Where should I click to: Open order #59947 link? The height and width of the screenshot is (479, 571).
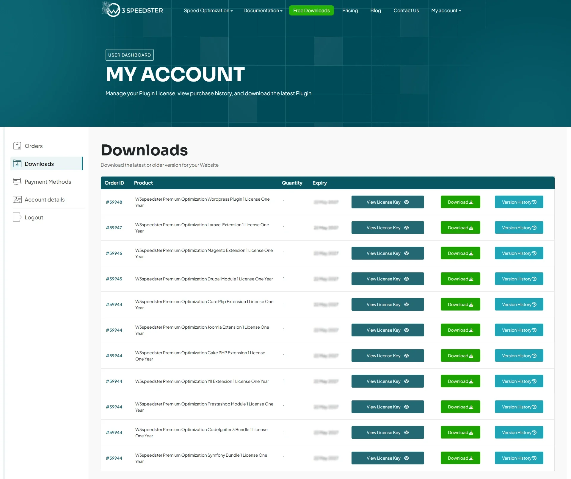114,227
